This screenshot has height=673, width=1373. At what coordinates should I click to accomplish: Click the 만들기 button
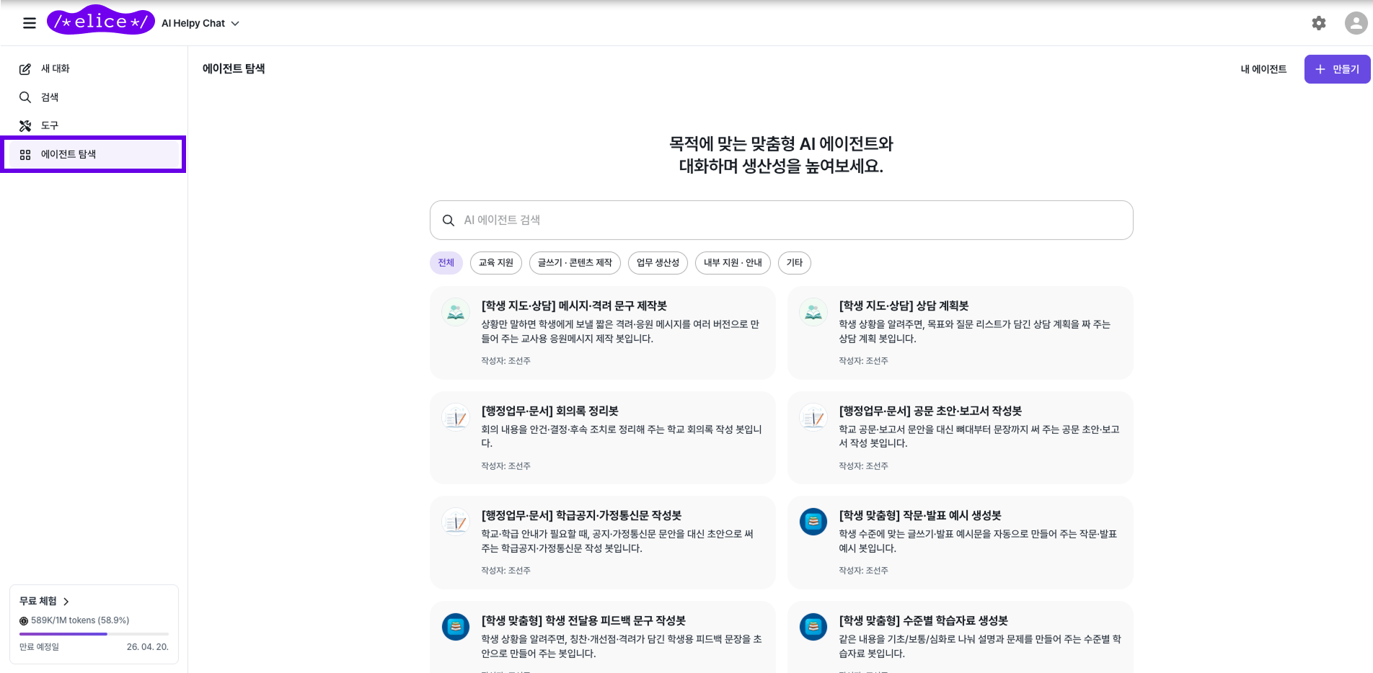(x=1336, y=68)
